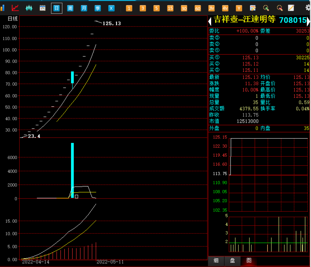Click the 卖① ask row label
Viewport: 311px width, 267px height.
[215, 50]
